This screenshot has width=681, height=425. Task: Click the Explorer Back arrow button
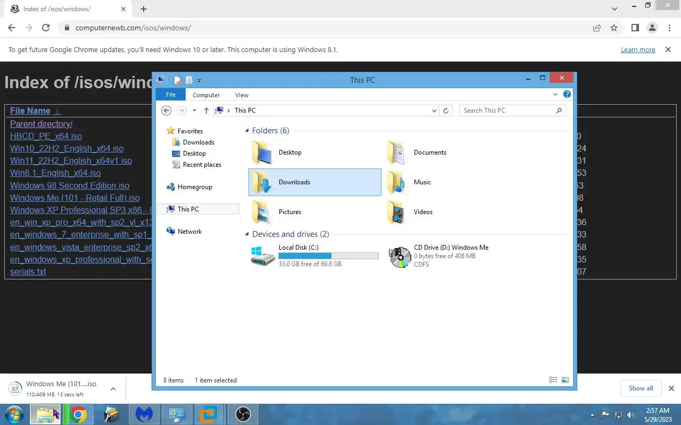167,110
